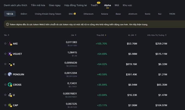Viewport: 185px width, 110px height.
Task: Click the U token logo icon
Action: 10,95
